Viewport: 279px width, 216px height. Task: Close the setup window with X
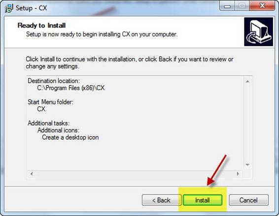tap(262, 6)
